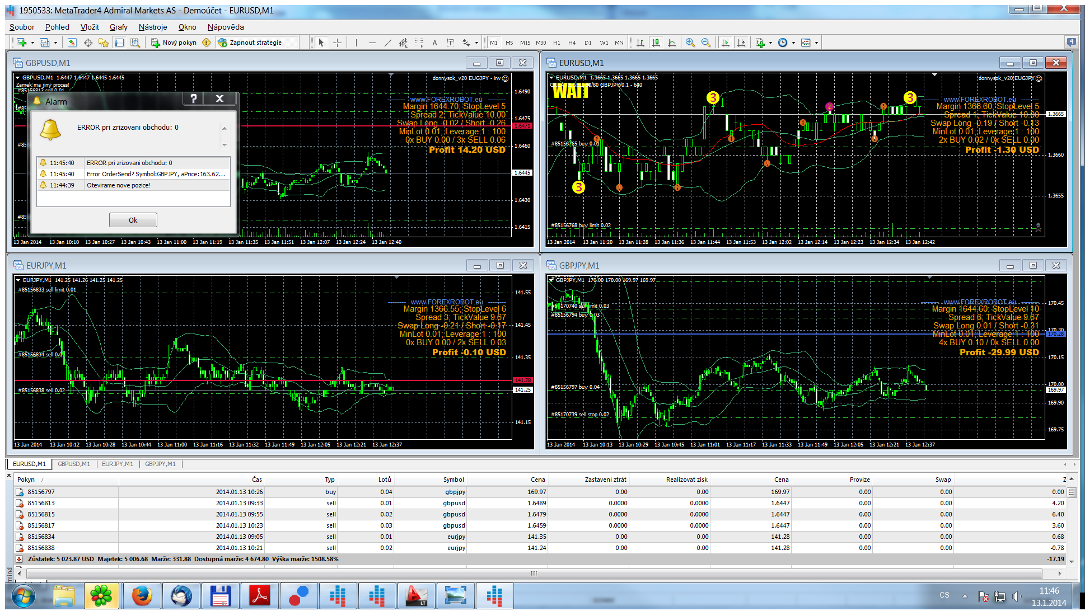The height and width of the screenshot is (611, 1085).
Task: Expand the New Chart dropdown arrow
Action: (x=32, y=43)
